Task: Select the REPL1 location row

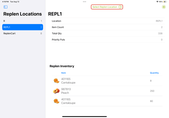Action: coord(22,27)
